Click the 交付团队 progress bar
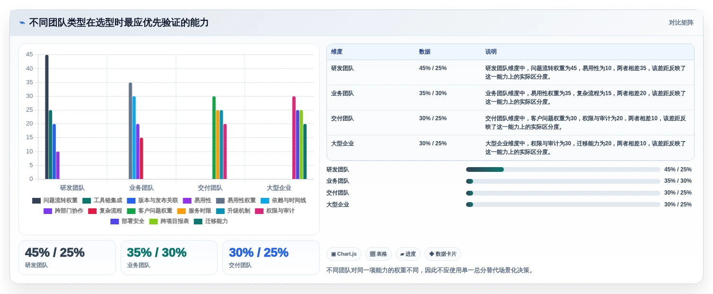The image size is (713, 294). click(563, 193)
